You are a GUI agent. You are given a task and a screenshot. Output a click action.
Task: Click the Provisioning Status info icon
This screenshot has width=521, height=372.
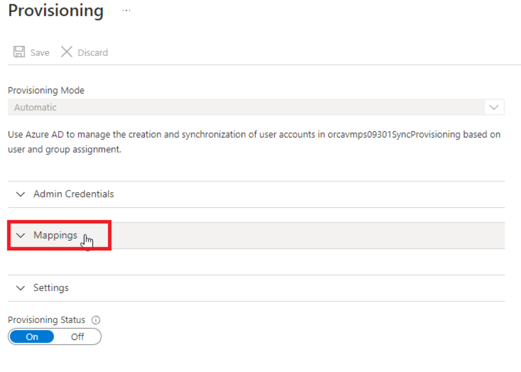coord(96,320)
